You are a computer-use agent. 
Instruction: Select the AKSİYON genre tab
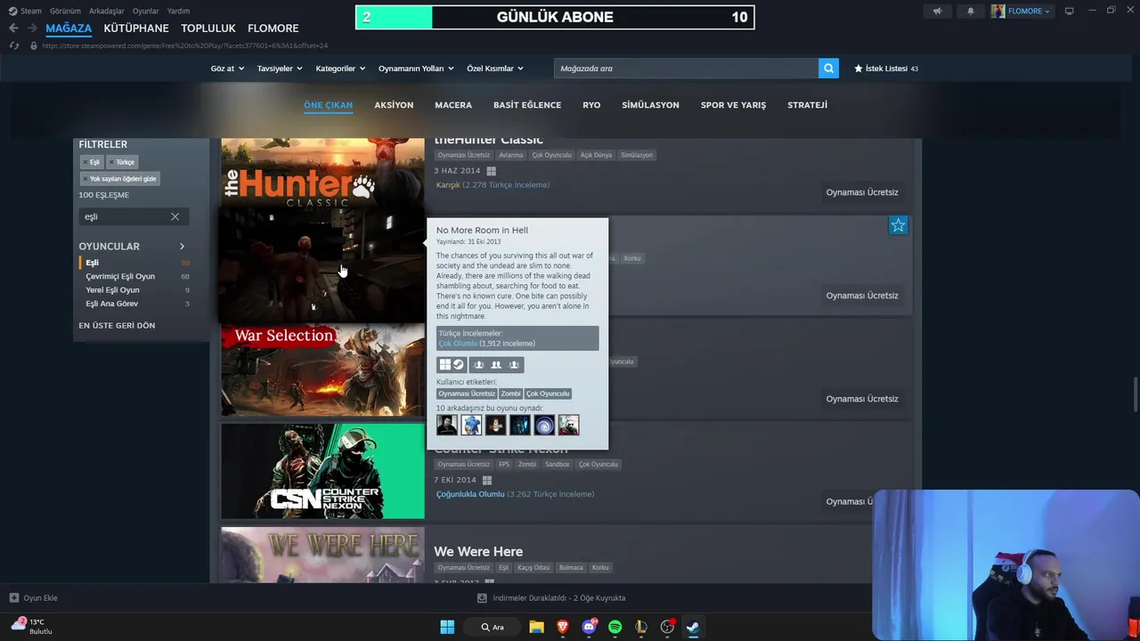click(394, 105)
